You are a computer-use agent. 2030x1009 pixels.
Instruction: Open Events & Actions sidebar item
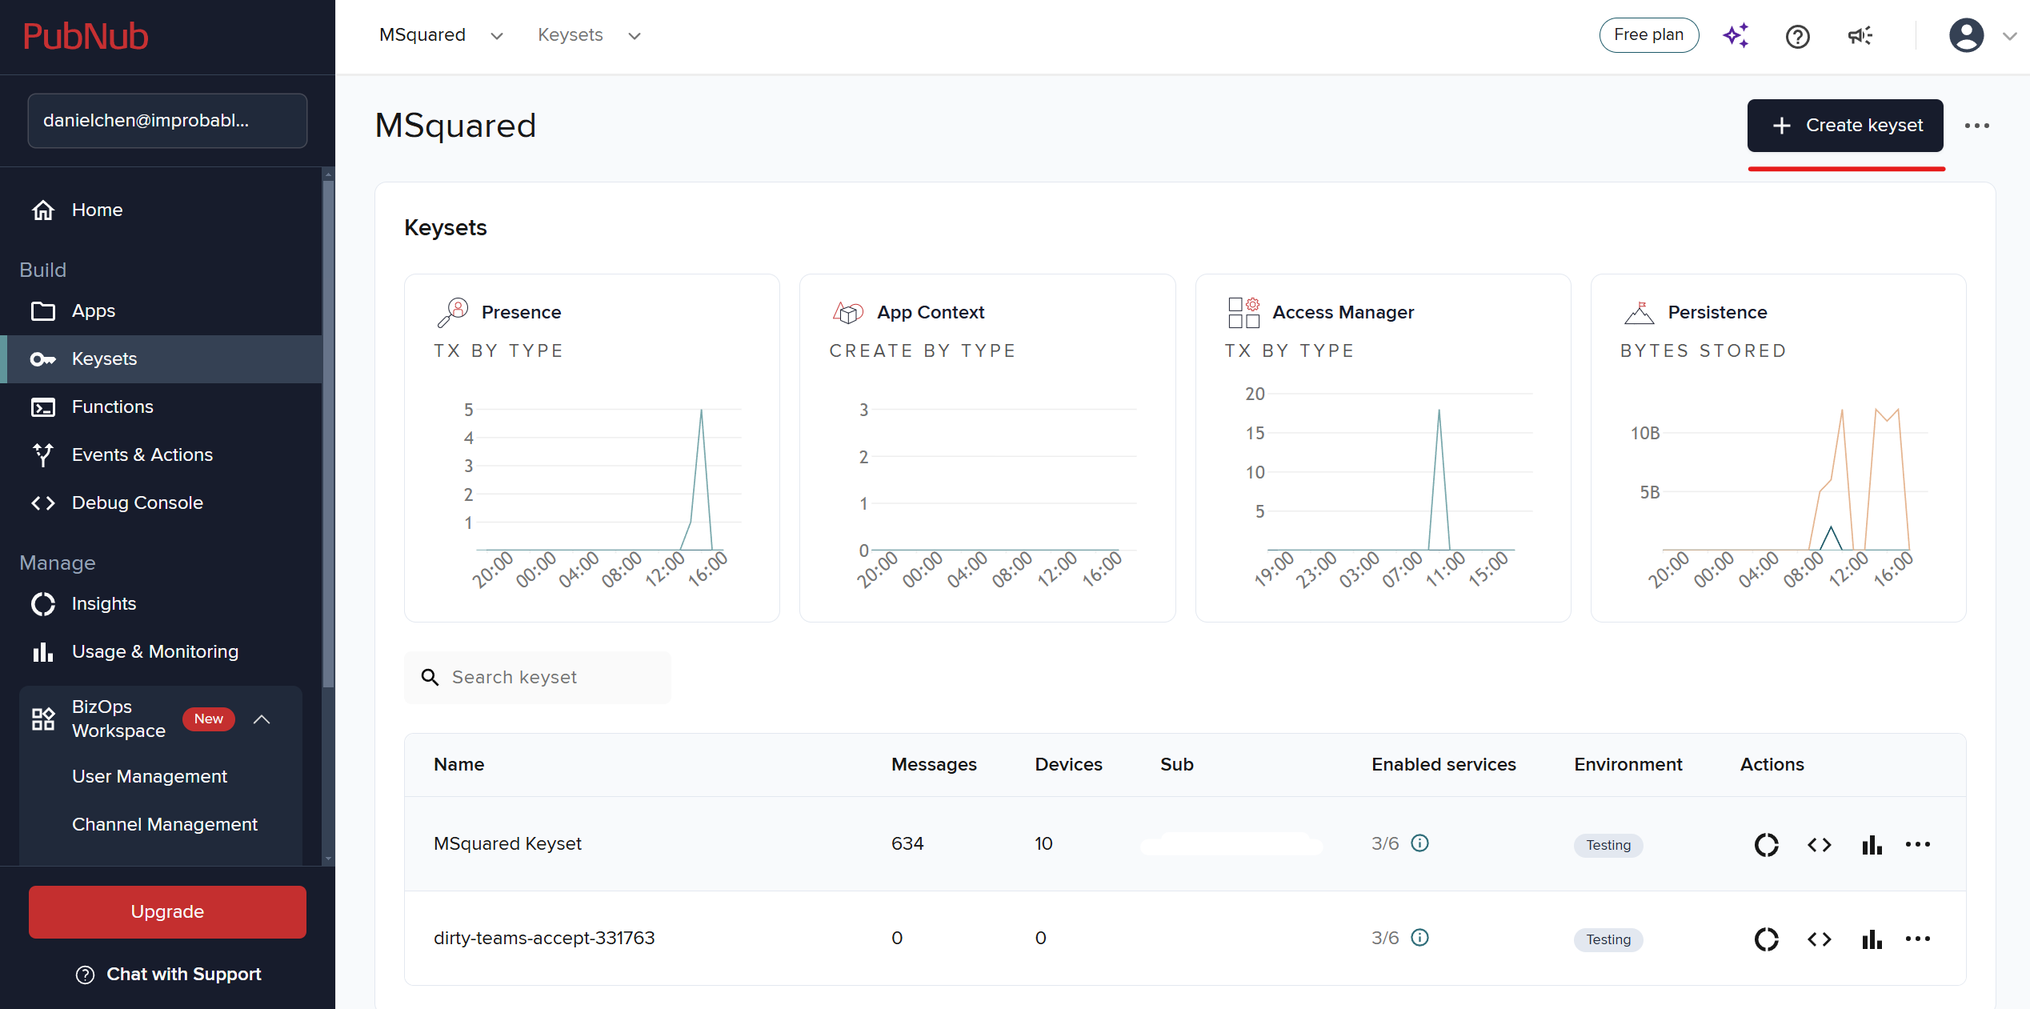142,454
